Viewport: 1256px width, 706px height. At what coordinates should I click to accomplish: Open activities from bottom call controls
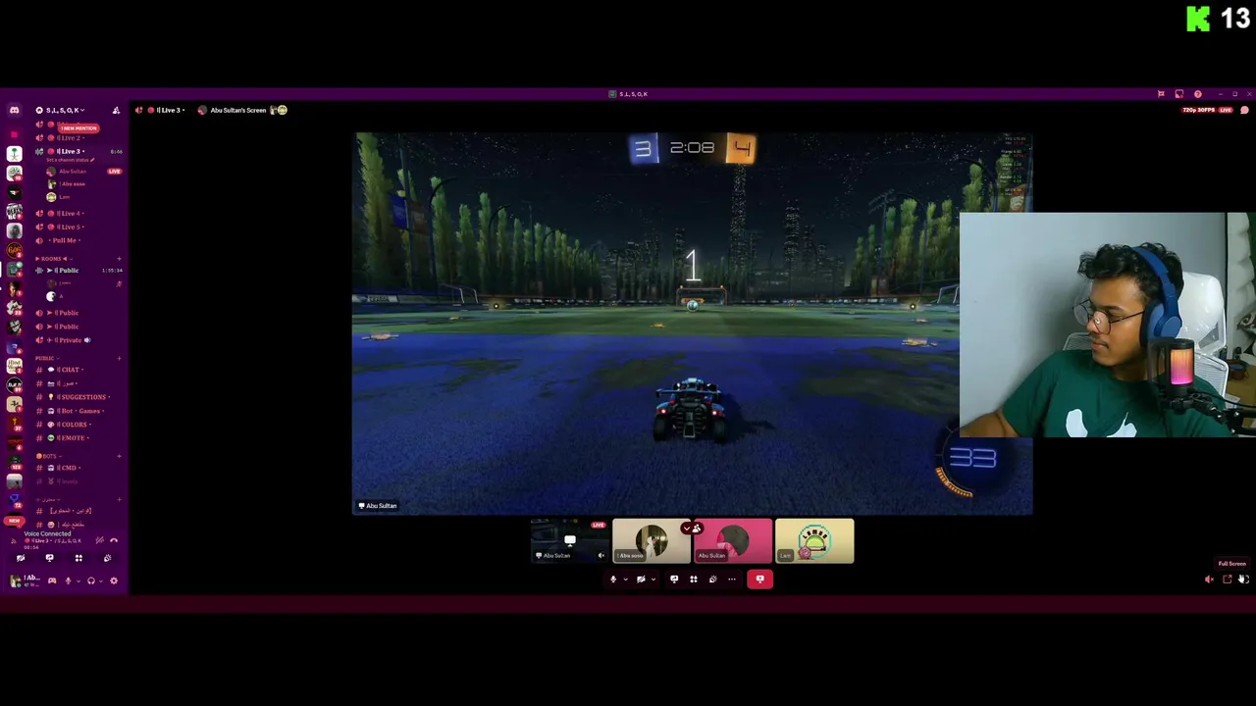pos(694,579)
